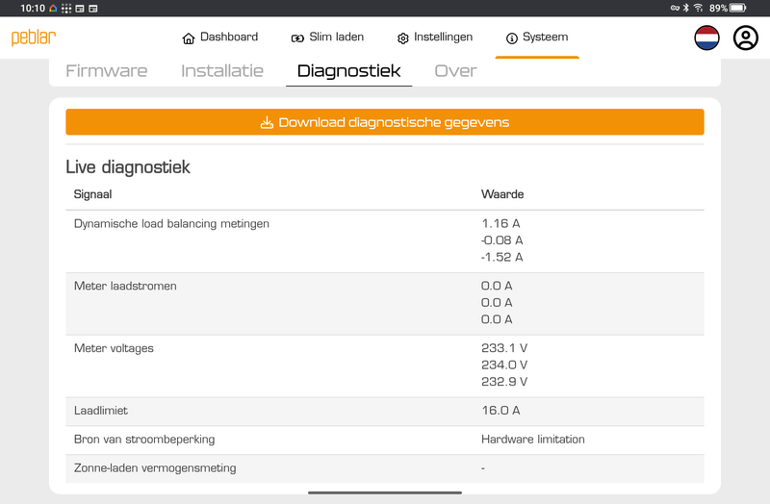Click the 234.0 V value
This screenshot has width=770, height=504.
504,365
